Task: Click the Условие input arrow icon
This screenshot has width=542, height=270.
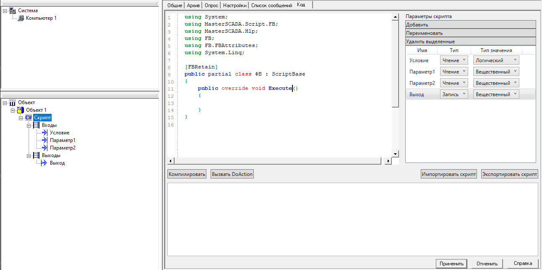Action: pyautogui.click(x=44, y=133)
